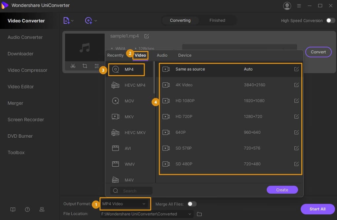
Task: Edit the SD 576P preset
Action: click(296, 148)
